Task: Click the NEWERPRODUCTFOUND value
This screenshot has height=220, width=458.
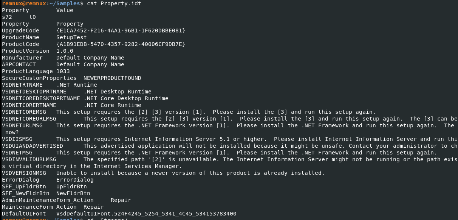Action: 112,78
